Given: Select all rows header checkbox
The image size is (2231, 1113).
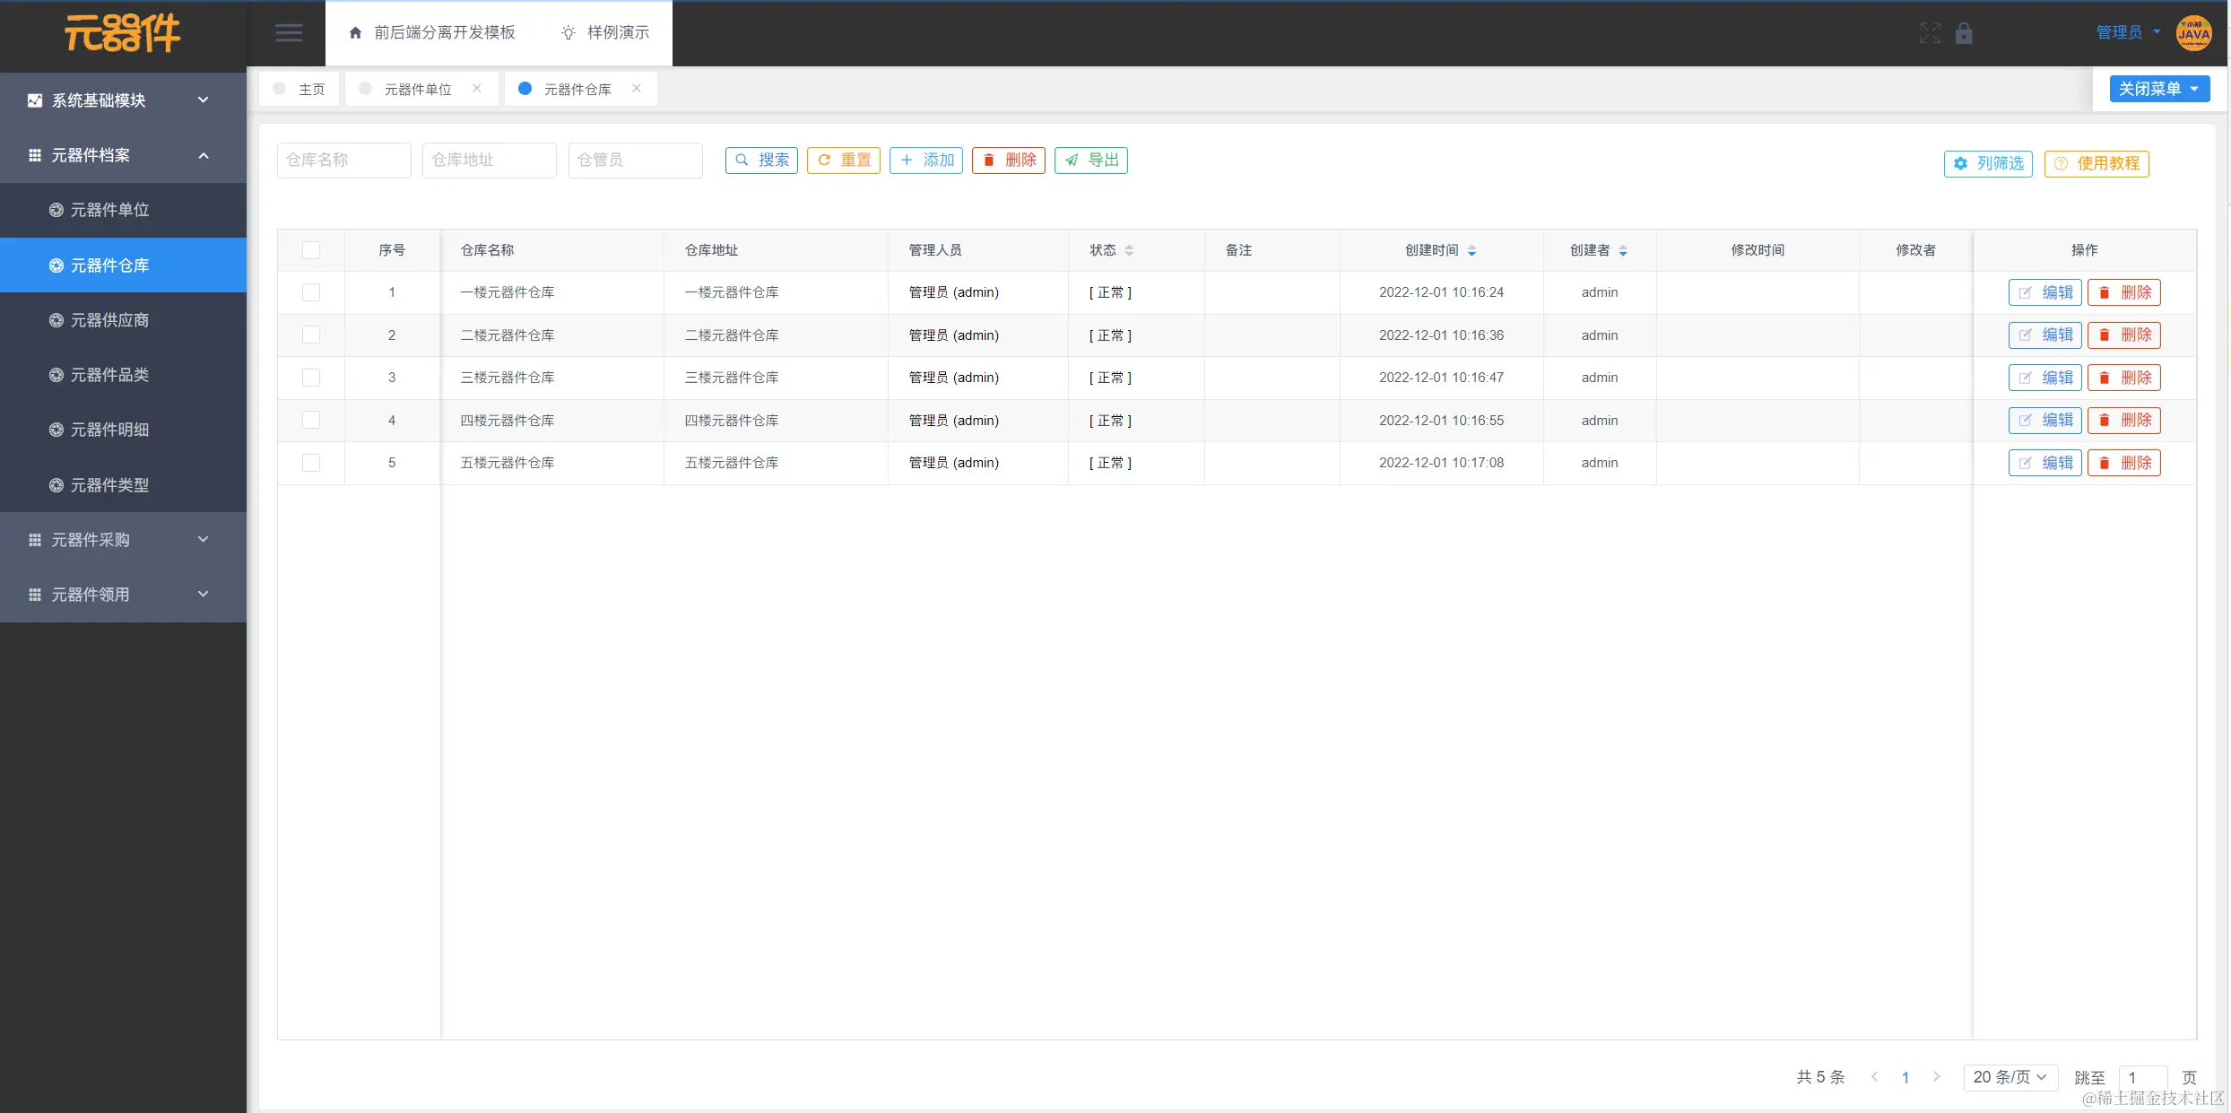Looking at the screenshot, I should click(x=311, y=250).
